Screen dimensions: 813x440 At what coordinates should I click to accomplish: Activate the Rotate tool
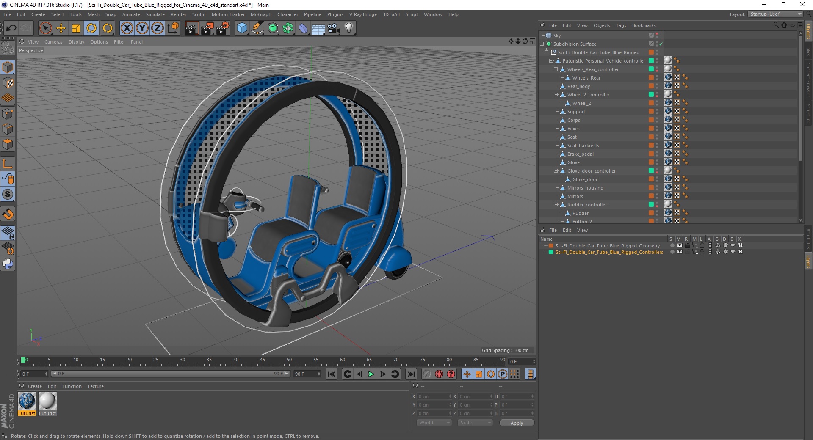pos(91,28)
